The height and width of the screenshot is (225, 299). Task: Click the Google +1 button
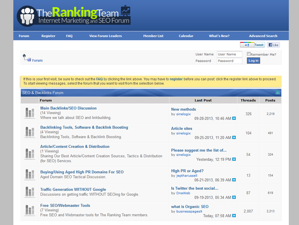[x=247, y=45]
